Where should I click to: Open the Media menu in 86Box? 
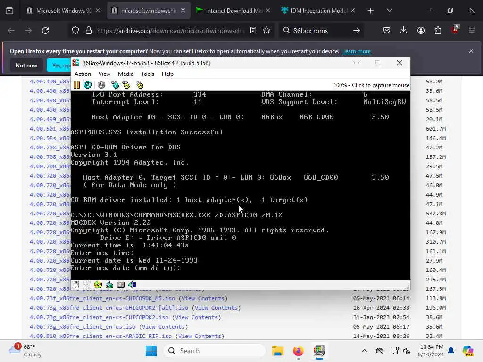tap(125, 74)
